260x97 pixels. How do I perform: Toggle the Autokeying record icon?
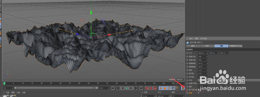click(151, 88)
